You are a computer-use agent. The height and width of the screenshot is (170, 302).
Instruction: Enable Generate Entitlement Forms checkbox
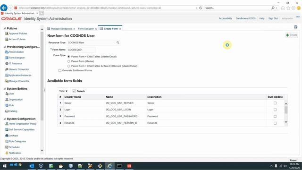pos(60,70)
